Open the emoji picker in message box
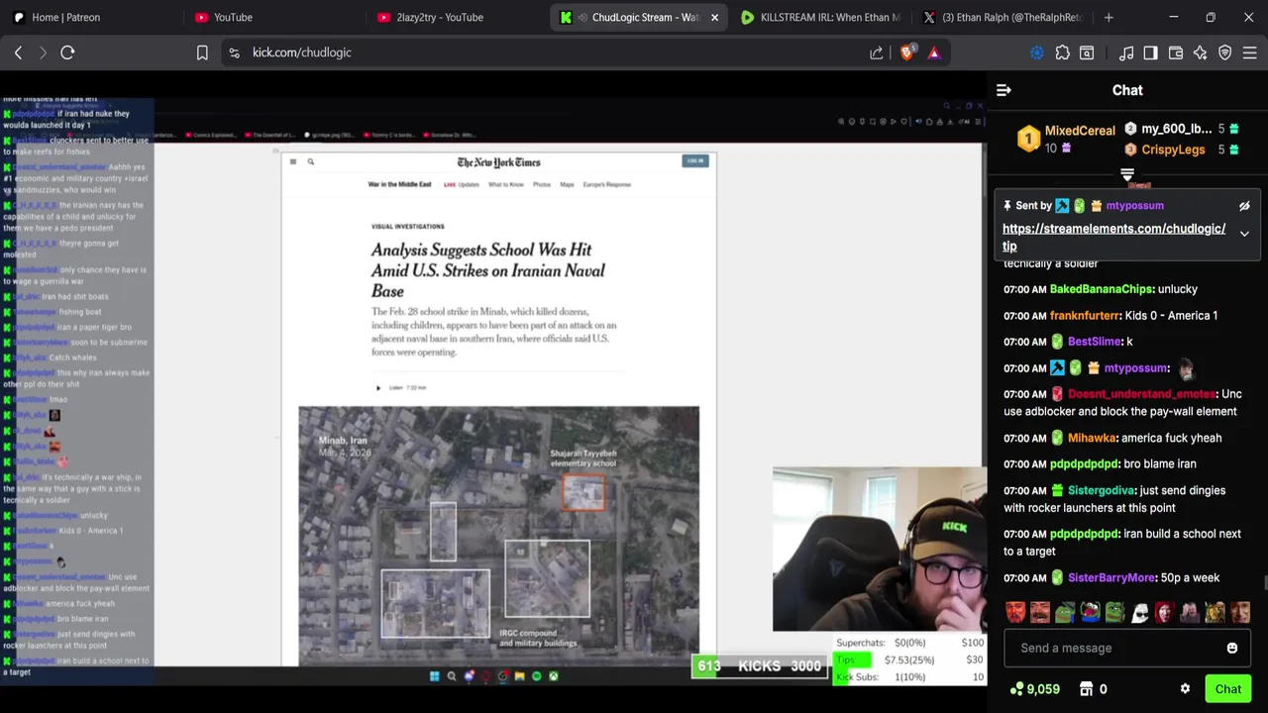The image size is (1268, 713). coord(1232,648)
